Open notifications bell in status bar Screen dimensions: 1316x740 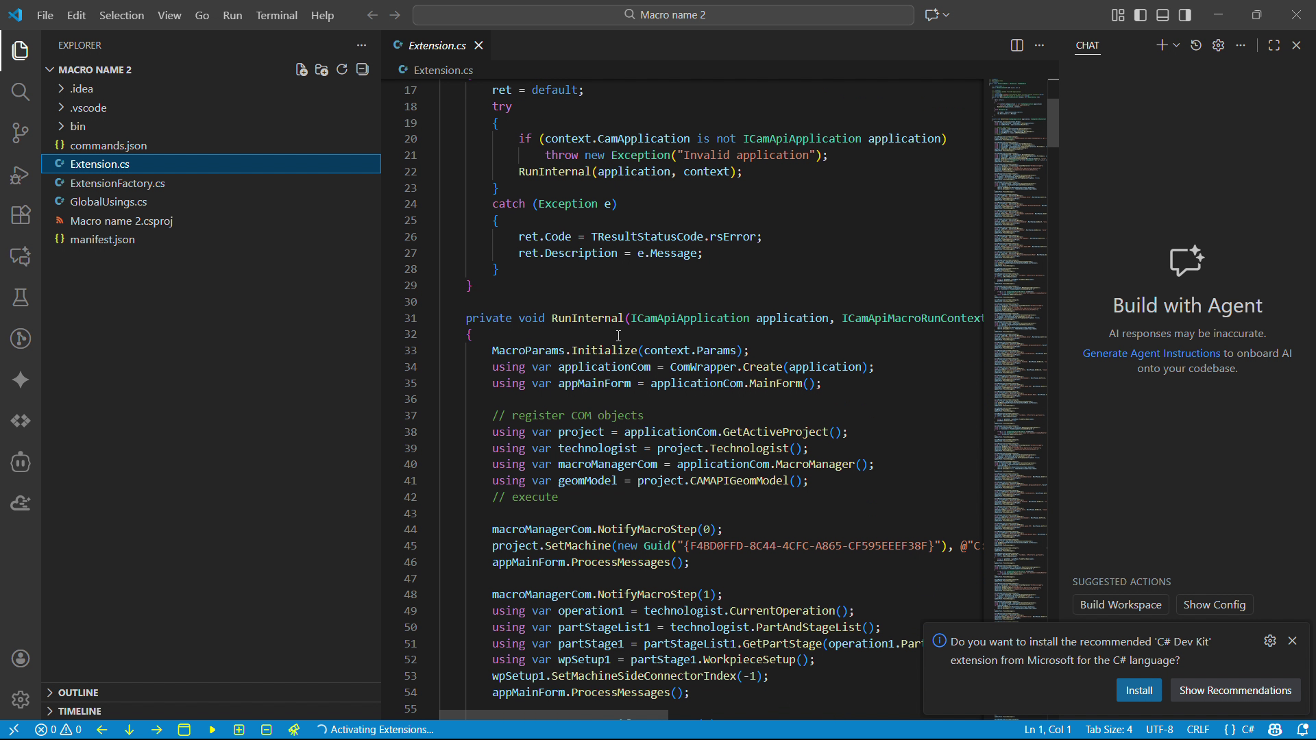(1303, 730)
